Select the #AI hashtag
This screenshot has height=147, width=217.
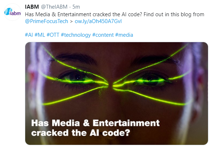(x=29, y=35)
